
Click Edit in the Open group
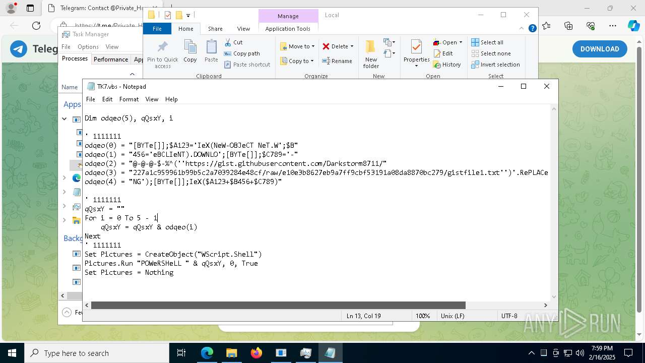click(x=443, y=53)
